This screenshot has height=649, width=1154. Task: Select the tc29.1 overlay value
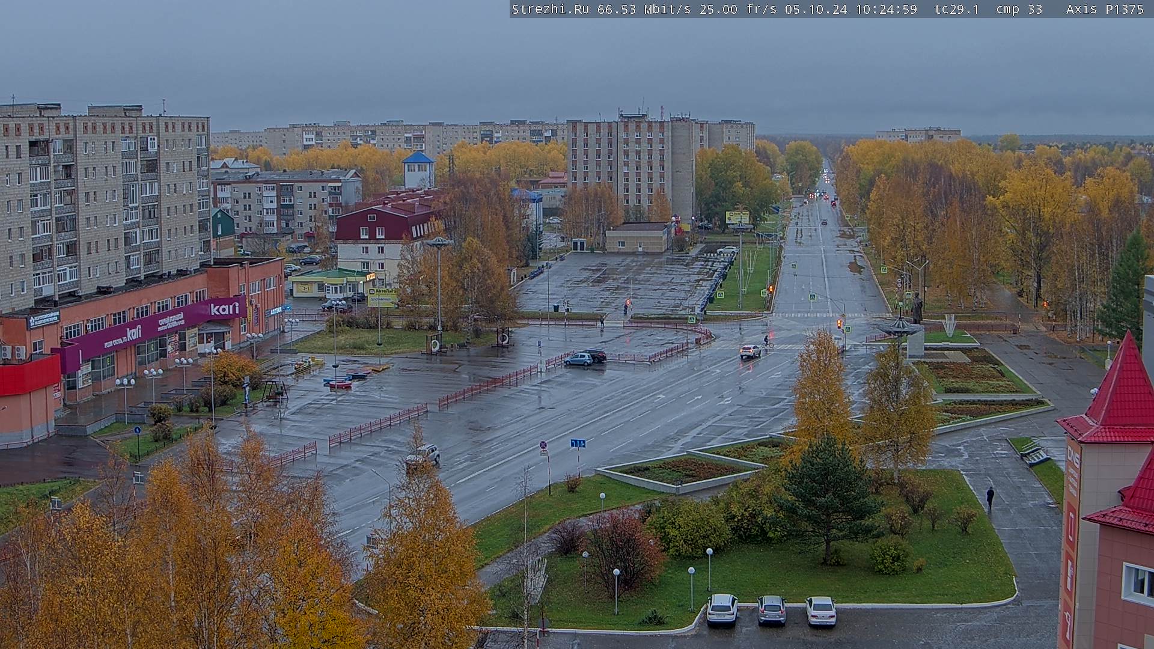pyautogui.click(x=957, y=9)
